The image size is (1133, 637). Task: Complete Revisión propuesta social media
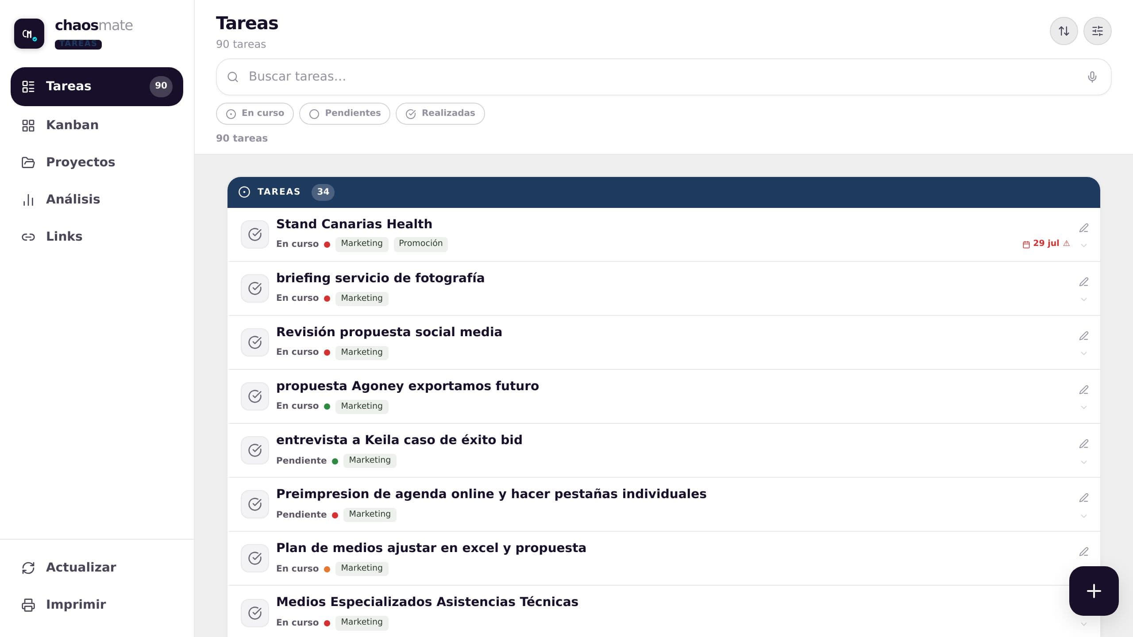(x=255, y=342)
